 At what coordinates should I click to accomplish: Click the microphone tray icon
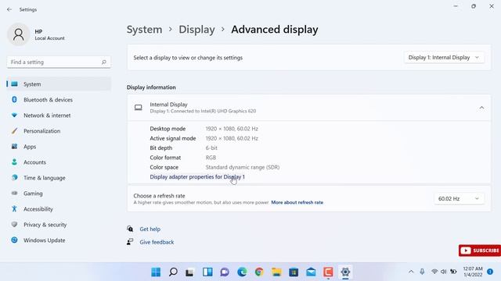(422, 272)
